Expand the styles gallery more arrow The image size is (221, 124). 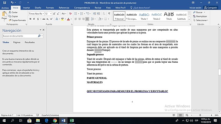click(x=189, y=20)
